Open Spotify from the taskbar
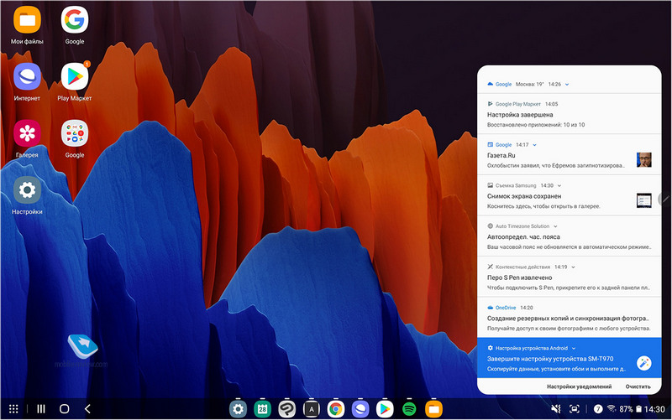 pos(410,409)
